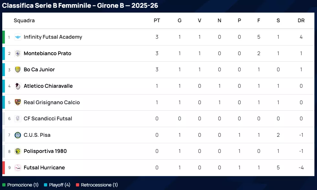Click the green Promozione legend swatch
317x190 pixels.
tap(4, 185)
